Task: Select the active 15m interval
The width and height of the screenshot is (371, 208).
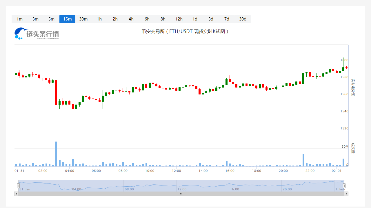Action: pos(67,19)
